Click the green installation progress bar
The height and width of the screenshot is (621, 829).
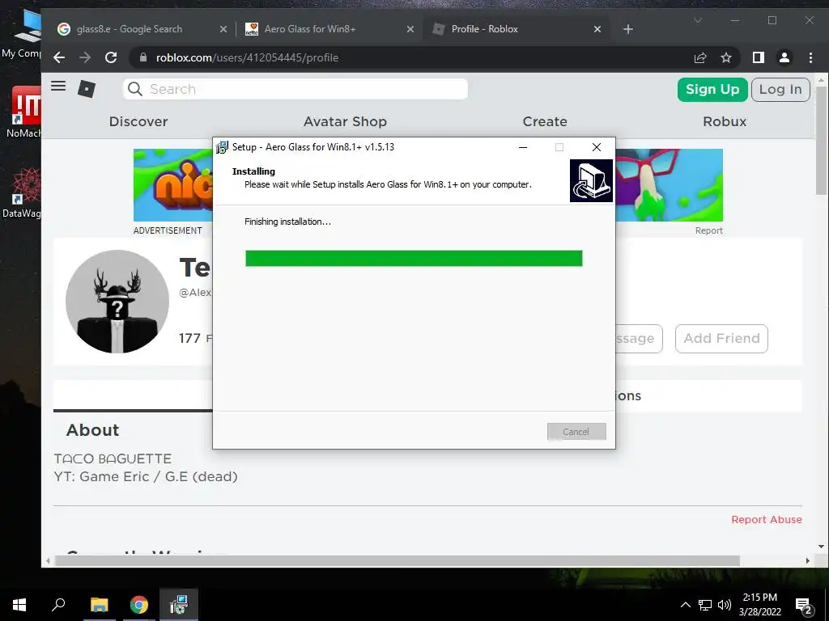tap(414, 258)
